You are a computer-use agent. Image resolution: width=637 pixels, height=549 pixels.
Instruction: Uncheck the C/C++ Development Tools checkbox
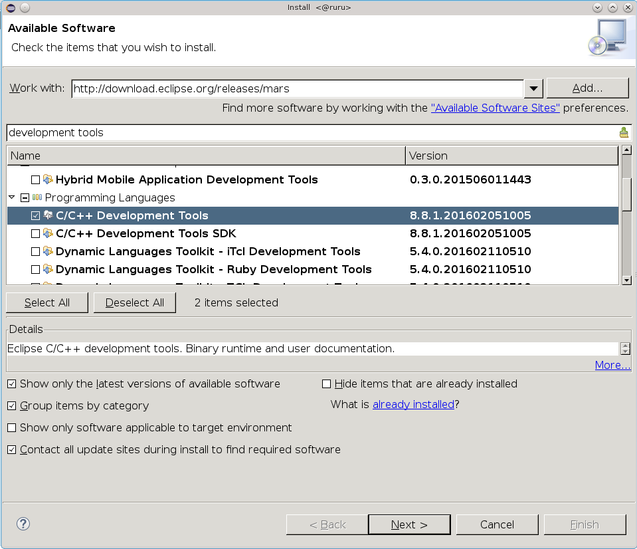(35, 215)
